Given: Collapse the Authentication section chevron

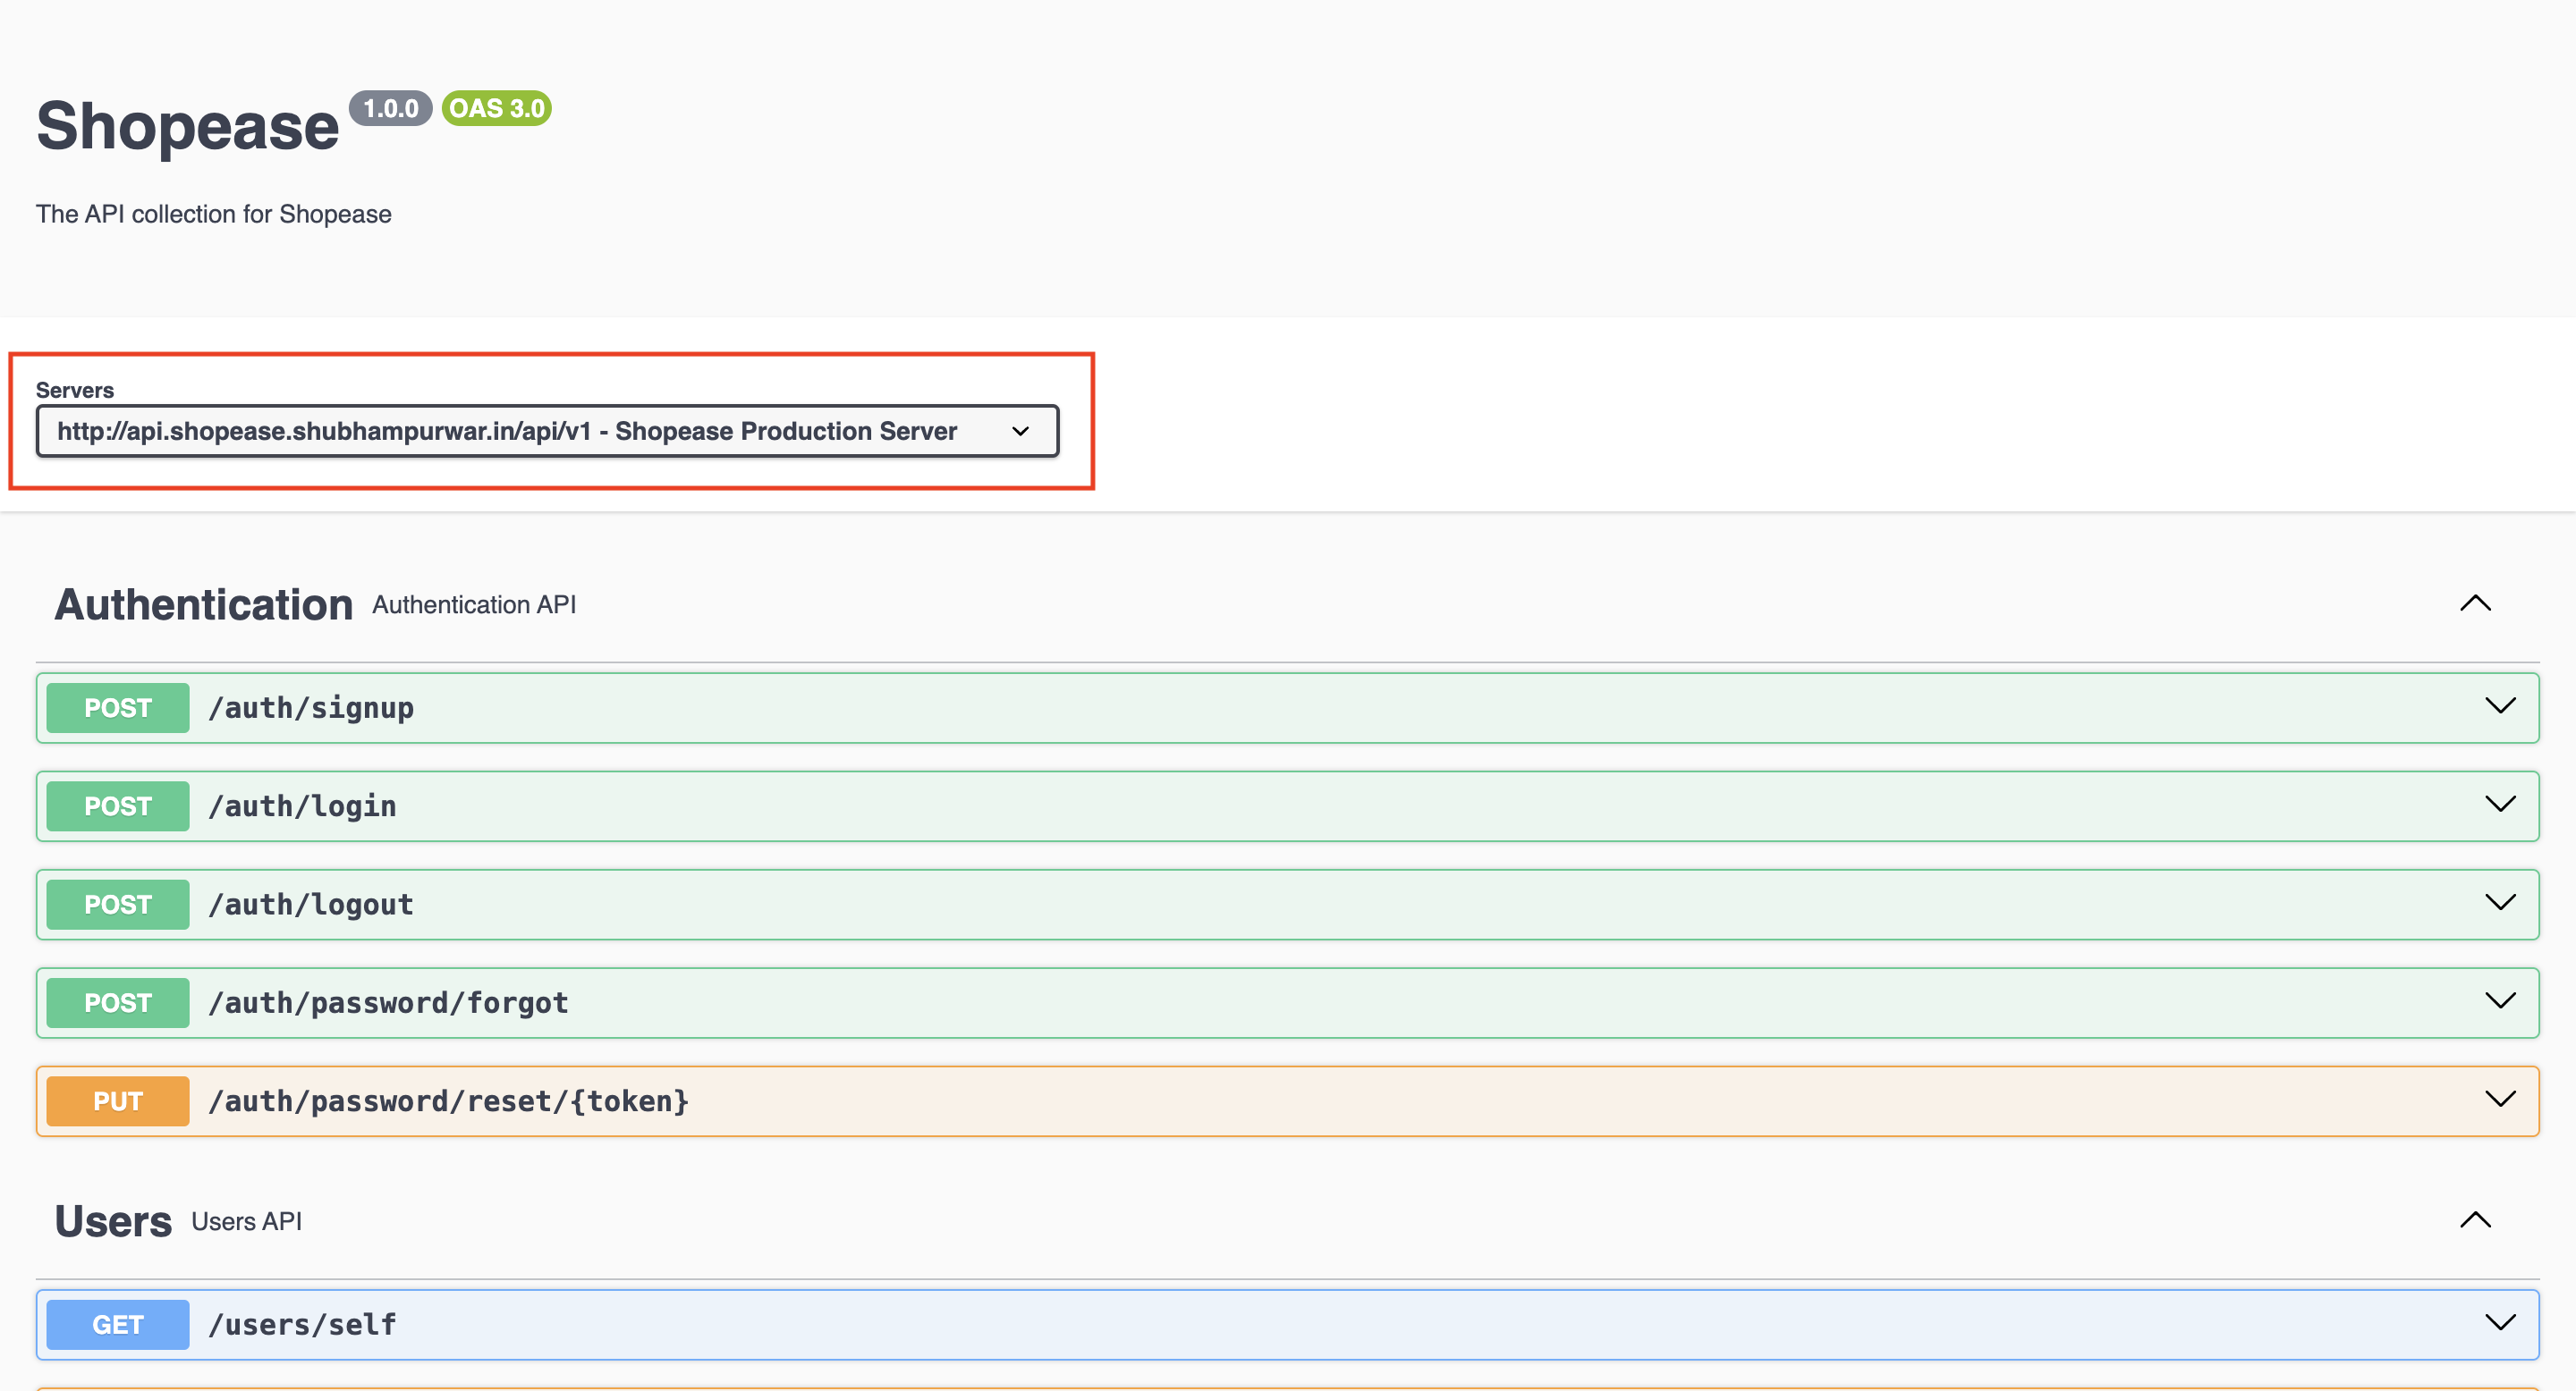Looking at the screenshot, I should [2475, 603].
